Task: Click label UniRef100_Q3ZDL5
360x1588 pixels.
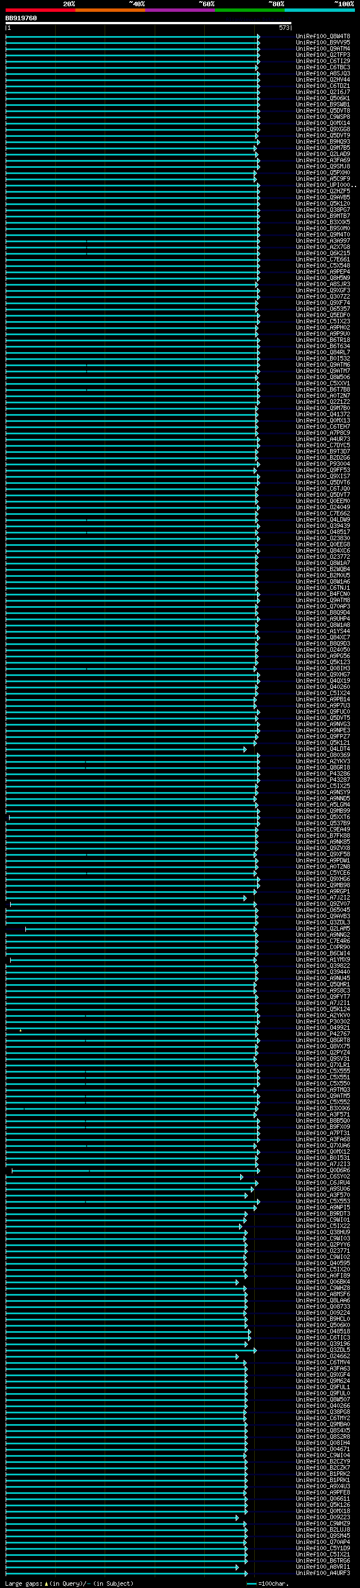Action: (x=323, y=1349)
